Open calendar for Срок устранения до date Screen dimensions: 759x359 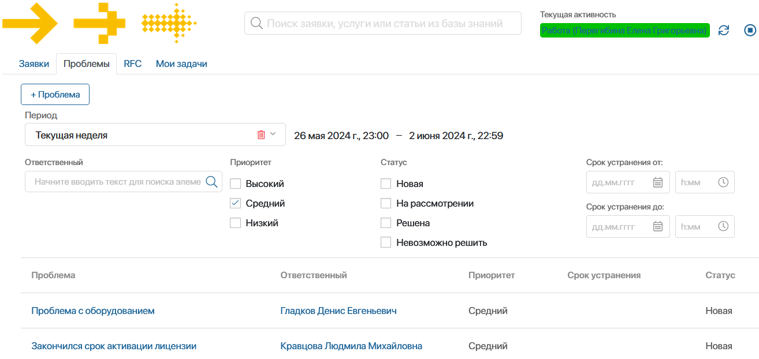(657, 227)
